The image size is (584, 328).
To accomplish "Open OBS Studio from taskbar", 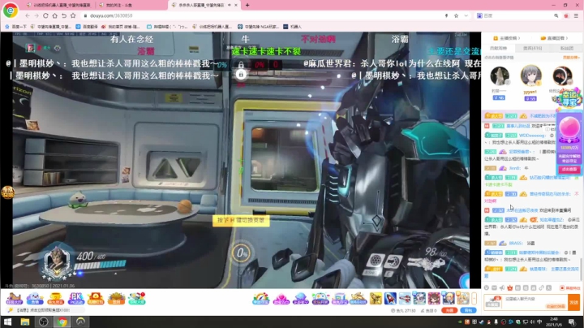I will 44,322.
